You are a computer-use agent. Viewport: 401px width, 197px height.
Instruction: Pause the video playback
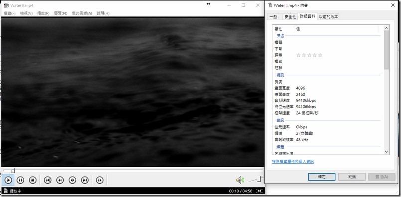click(21, 180)
